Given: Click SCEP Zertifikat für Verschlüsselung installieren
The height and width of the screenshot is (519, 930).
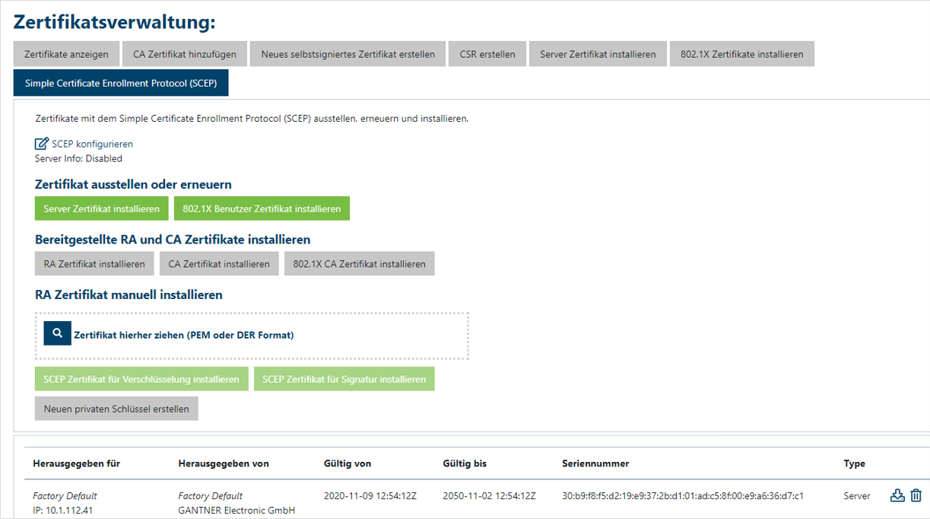Looking at the screenshot, I should 141,379.
